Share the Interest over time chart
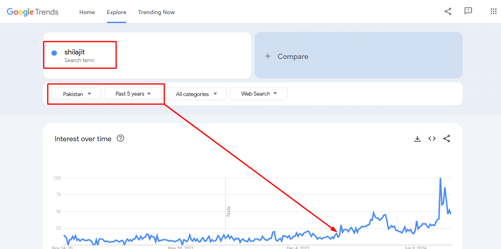501x249 pixels. click(446, 139)
